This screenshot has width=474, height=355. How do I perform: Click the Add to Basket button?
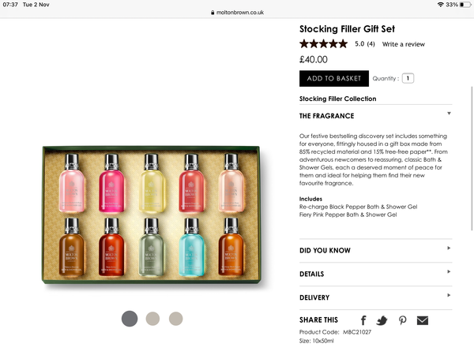tap(333, 79)
